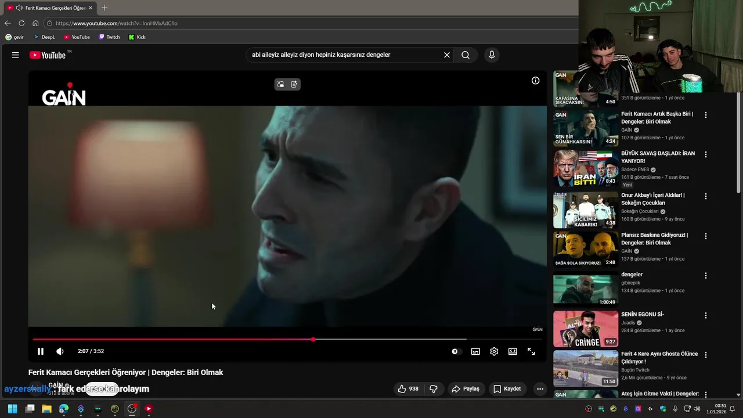
Task: Click the red scrubber handle on the progress bar
Action: click(x=313, y=339)
